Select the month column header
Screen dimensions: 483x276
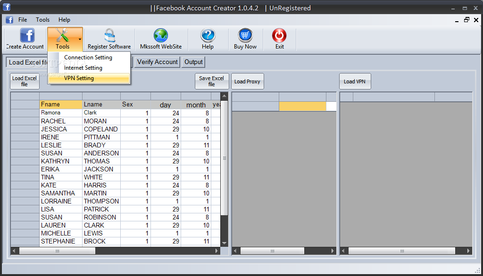pyautogui.click(x=196, y=105)
